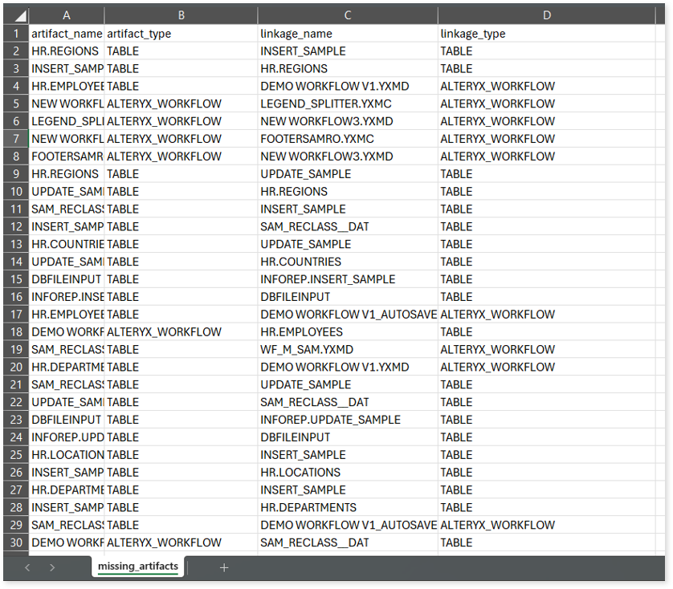The image size is (673, 589).
Task: Add a new sheet with plus button
Action: click(224, 567)
